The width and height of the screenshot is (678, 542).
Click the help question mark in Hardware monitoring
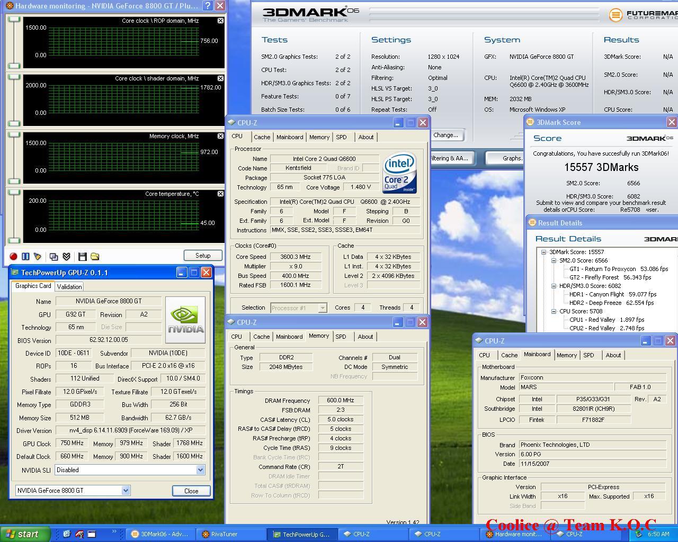coord(208,6)
